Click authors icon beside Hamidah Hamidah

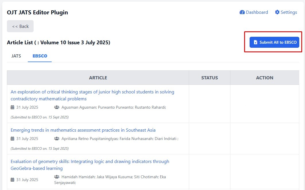click(57, 177)
